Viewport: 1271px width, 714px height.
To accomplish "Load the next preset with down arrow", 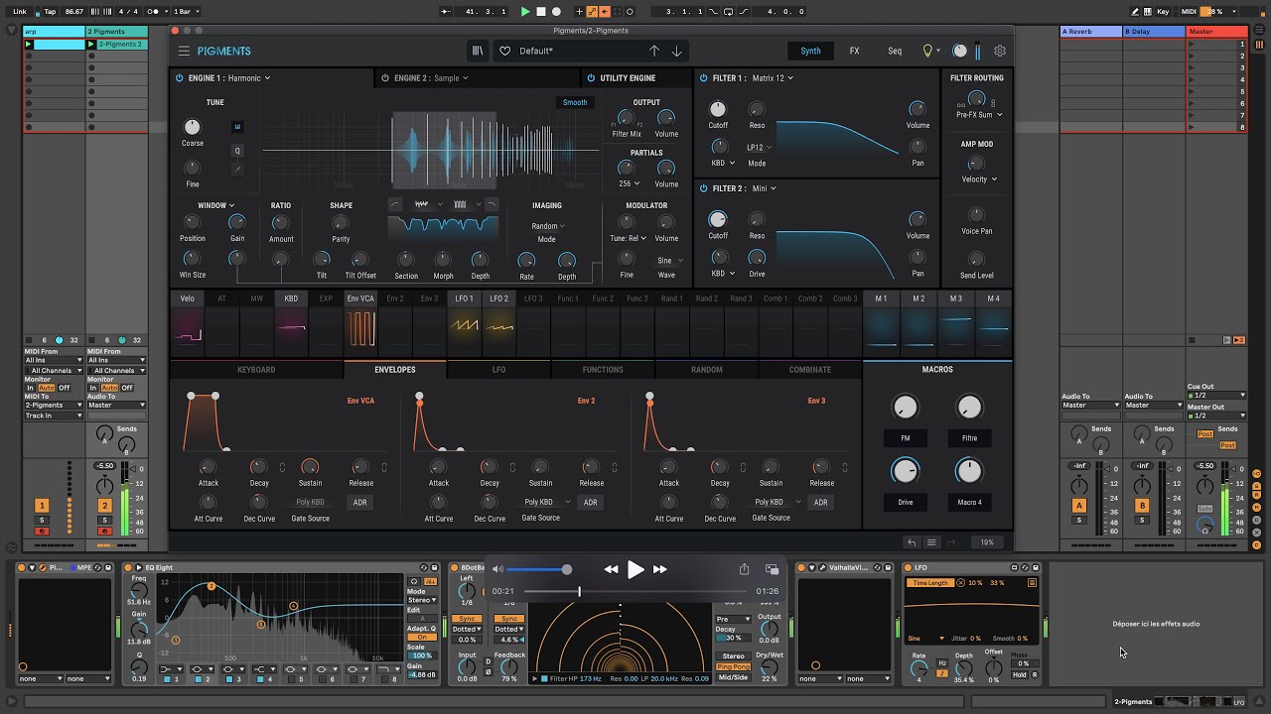I will pyautogui.click(x=677, y=51).
